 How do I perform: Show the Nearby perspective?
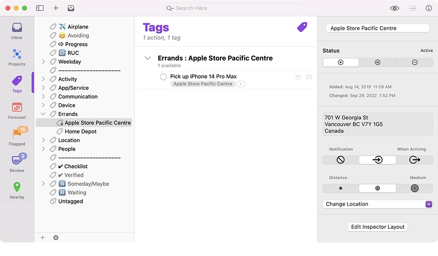point(17,190)
